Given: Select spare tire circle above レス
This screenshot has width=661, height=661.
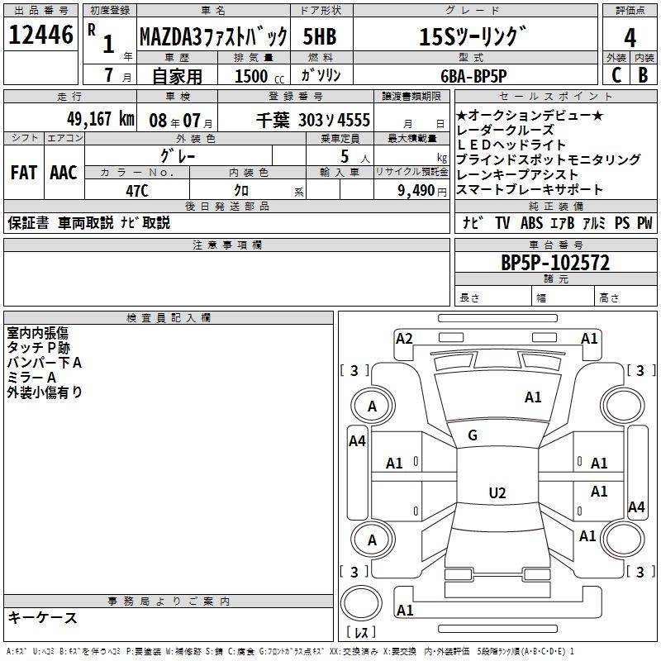Looking at the screenshot, I should coord(361,603).
